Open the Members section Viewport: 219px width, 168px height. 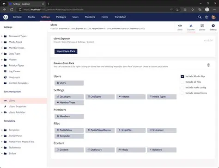click(x=90, y=17)
